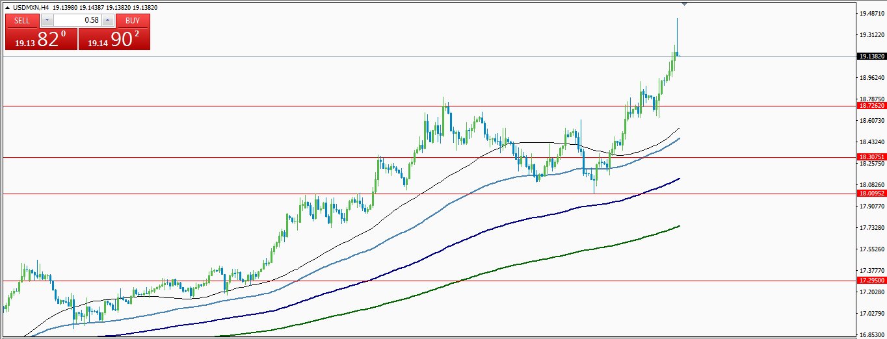
Task: Click the current price label 19.13820
Action: pyautogui.click(x=871, y=56)
